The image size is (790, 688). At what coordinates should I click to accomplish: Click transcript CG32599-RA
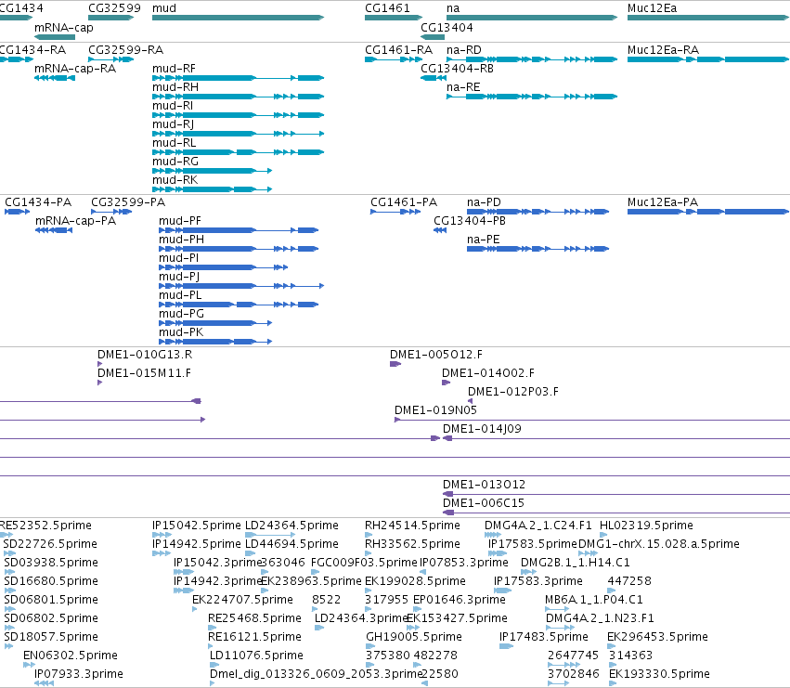110,59
